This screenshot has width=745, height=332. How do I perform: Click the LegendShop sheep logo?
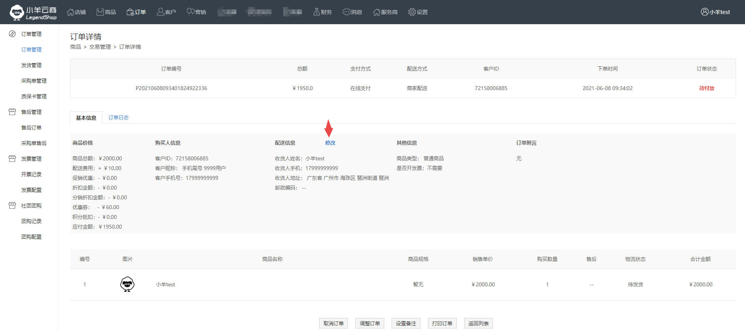17,12
